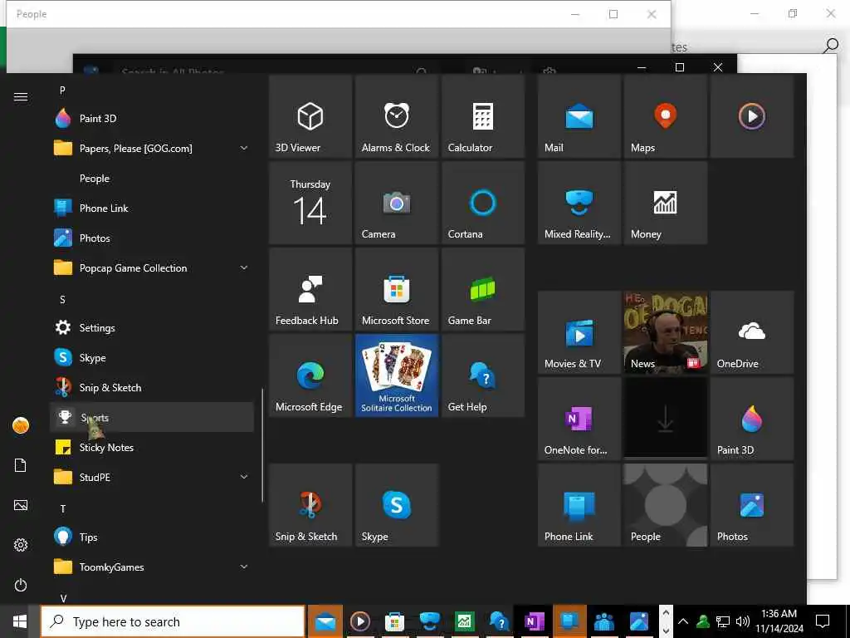
Task: Open the 3D Viewer tile
Action: (310, 116)
